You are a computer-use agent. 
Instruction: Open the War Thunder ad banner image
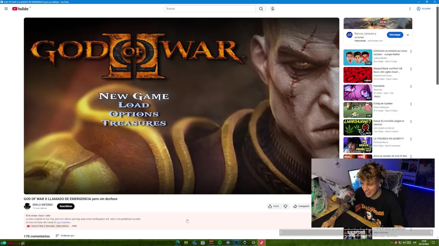coord(378,23)
